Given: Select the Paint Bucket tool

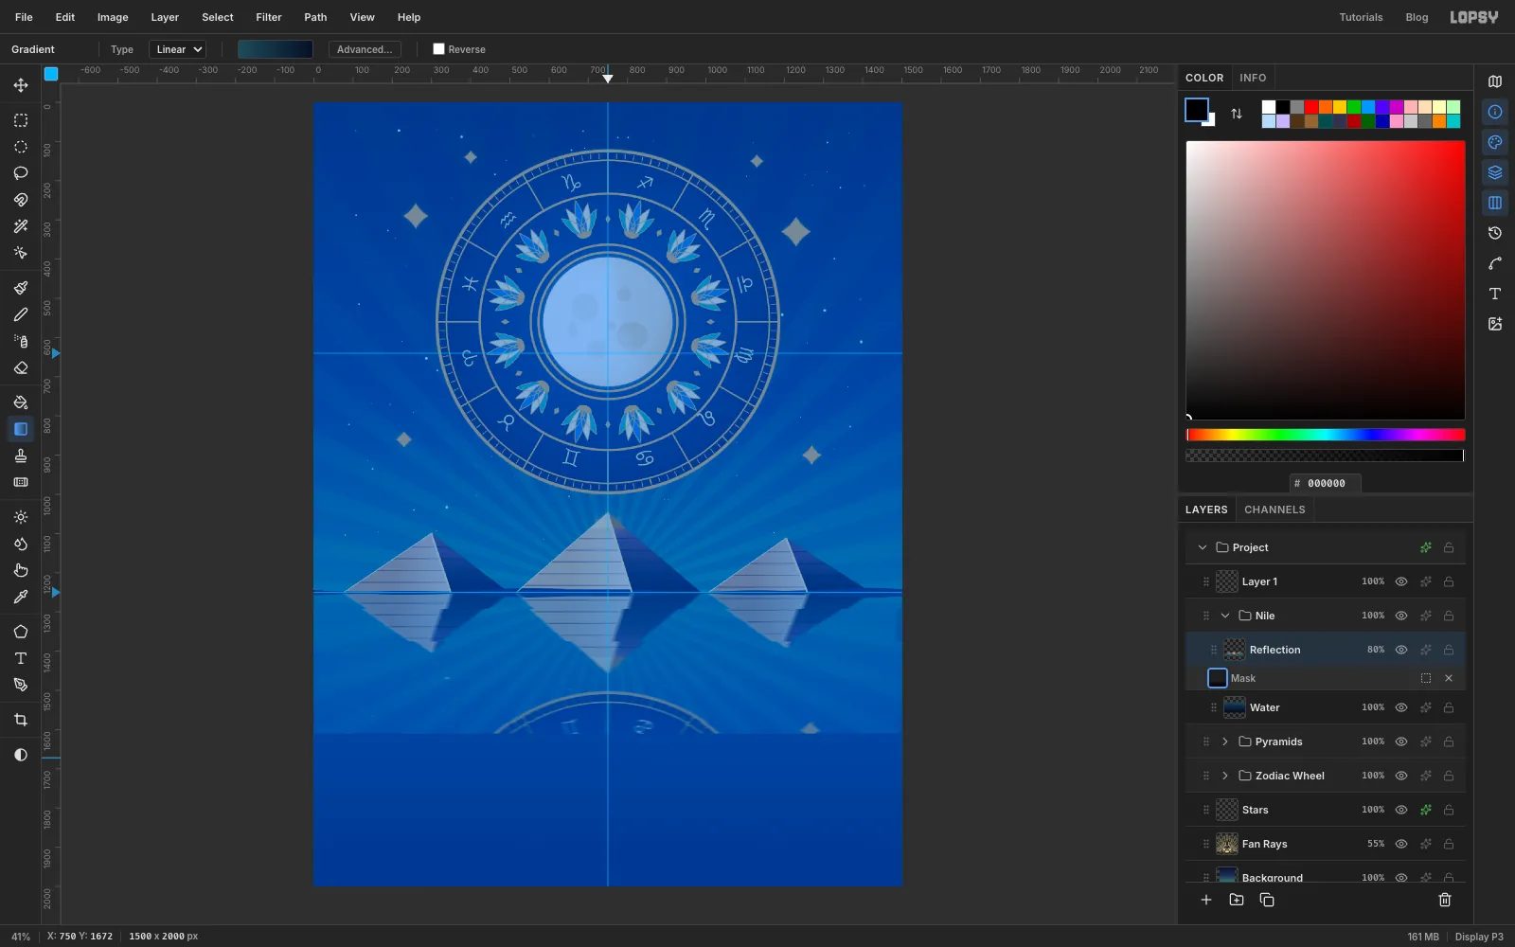Looking at the screenshot, I should [x=21, y=402].
